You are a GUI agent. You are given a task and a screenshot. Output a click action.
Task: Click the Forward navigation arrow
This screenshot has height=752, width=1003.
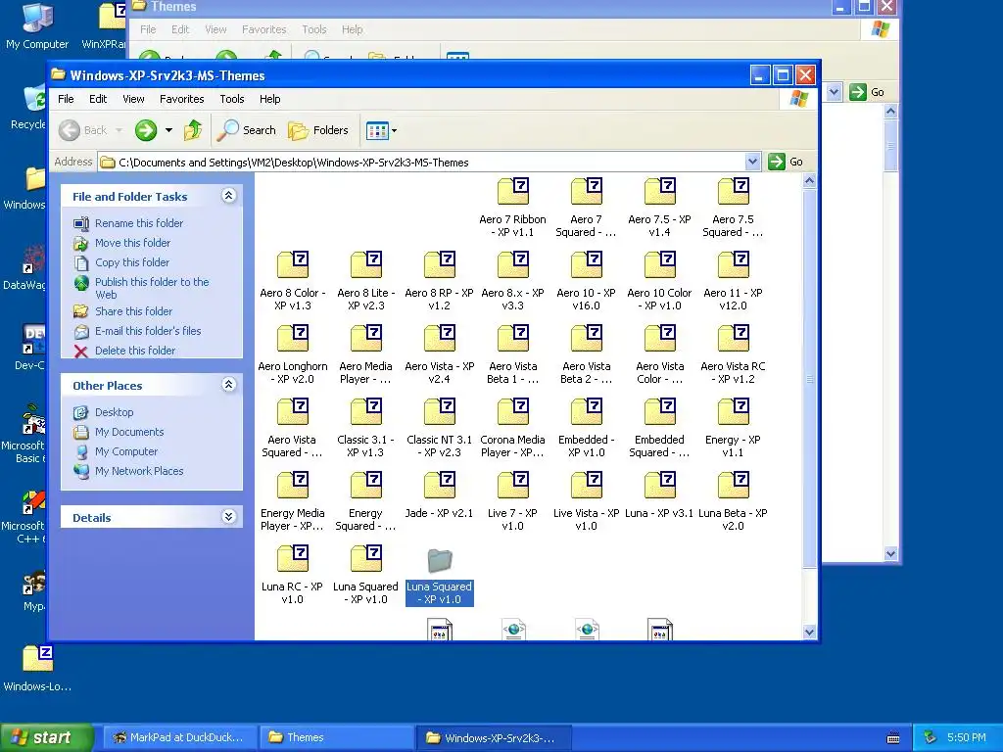tap(146, 130)
